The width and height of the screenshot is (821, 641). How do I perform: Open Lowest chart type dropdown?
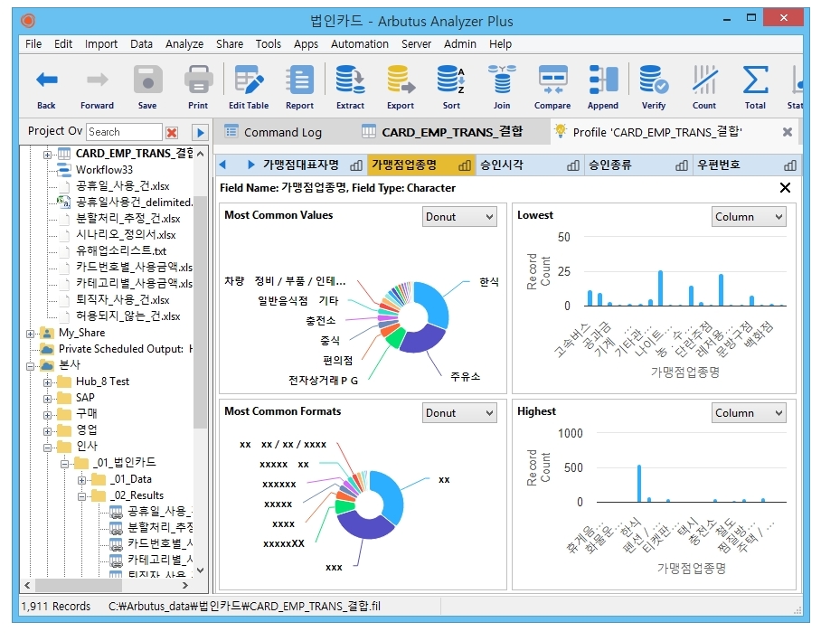[749, 217]
